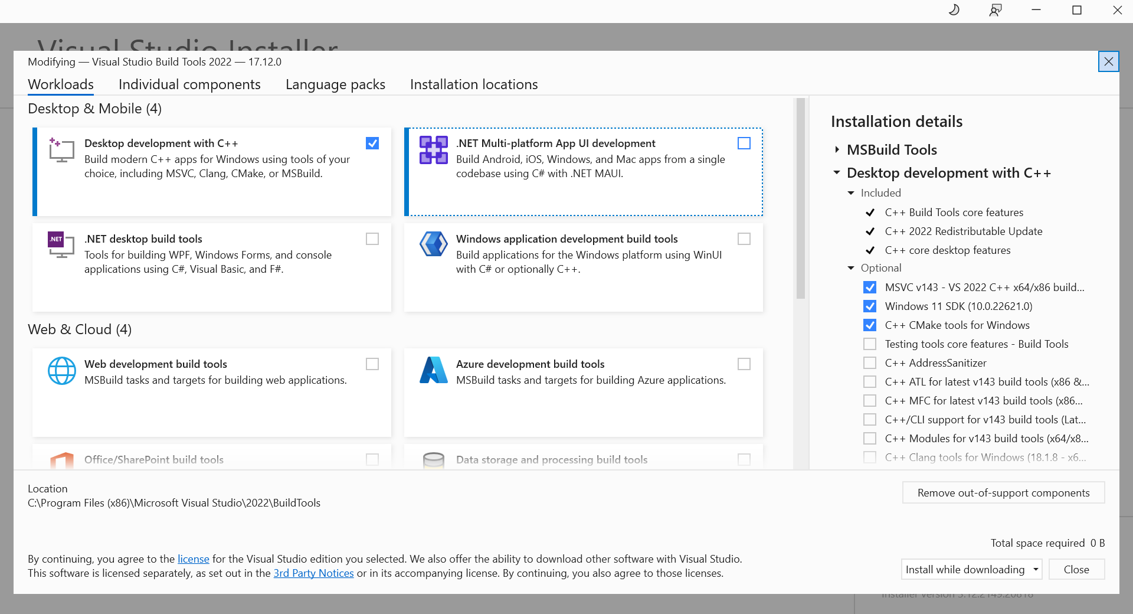This screenshot has height=614, width=1133.
Task: Uncheck Desktop development with C++ workload
Action: click(x=372, y=143)
